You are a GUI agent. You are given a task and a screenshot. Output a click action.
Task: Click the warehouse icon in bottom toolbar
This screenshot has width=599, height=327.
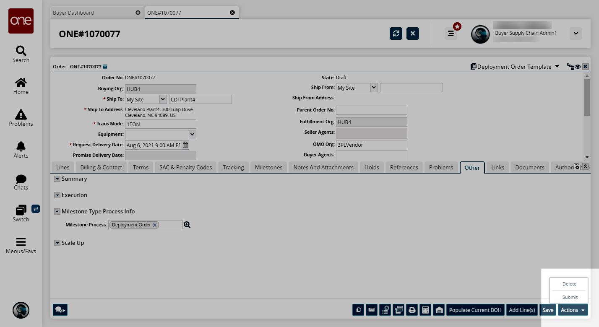[x=439, y=310]
